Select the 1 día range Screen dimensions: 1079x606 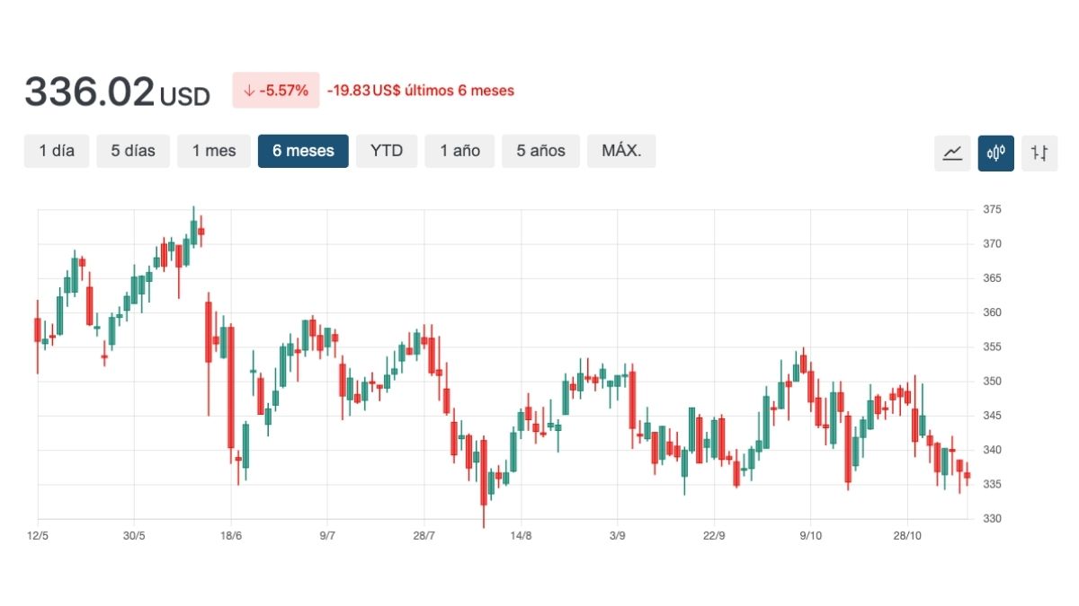coord(57,151)
